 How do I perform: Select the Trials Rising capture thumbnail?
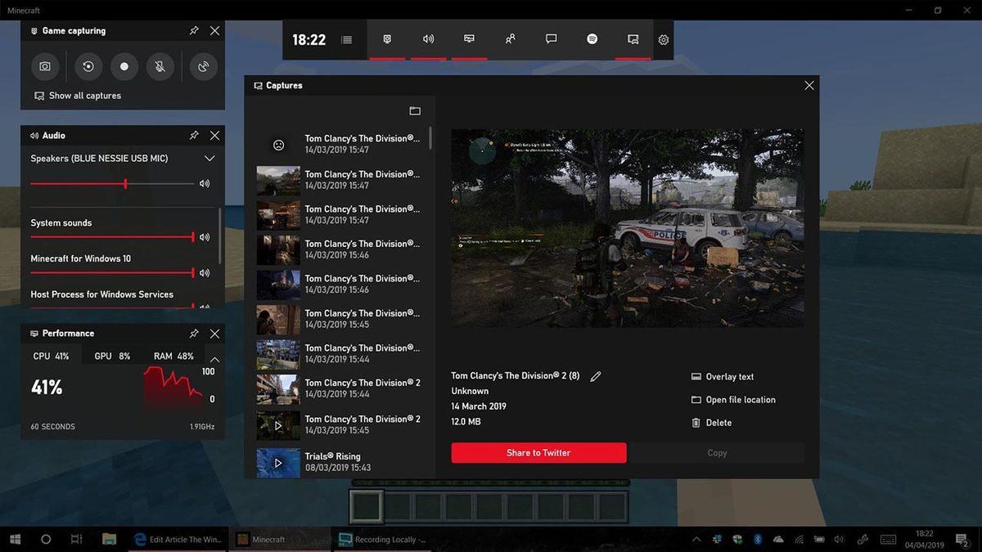tap(278, 462)
